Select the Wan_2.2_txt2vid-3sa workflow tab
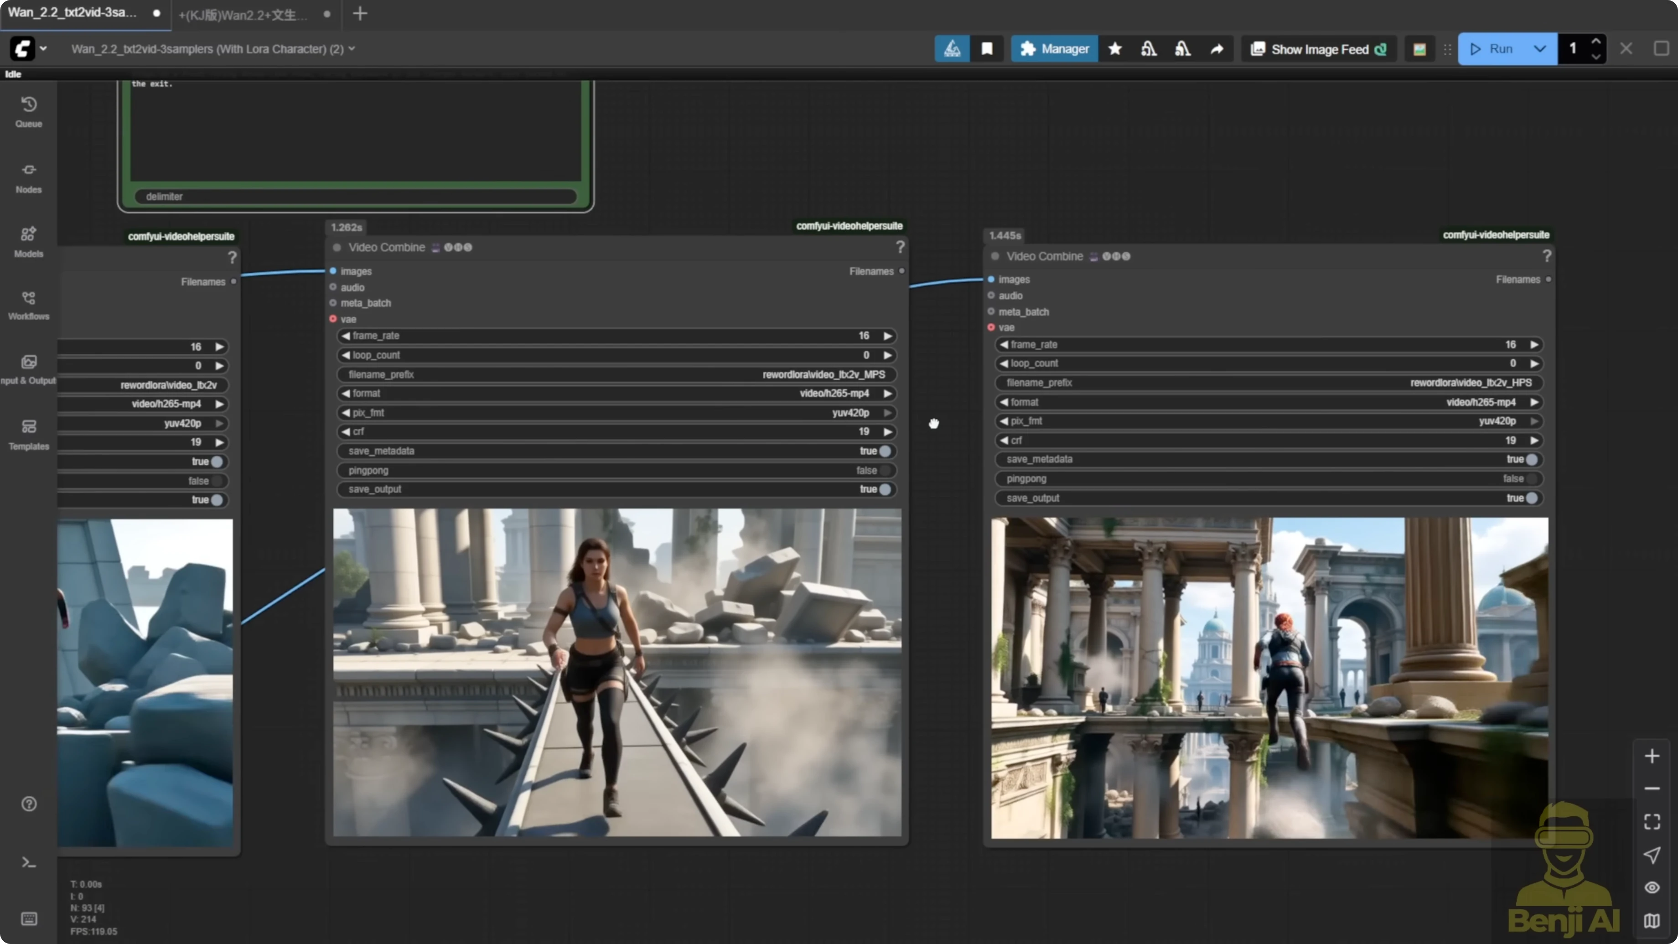Viewport: 1678px width, 944px height. click(72, 14)
